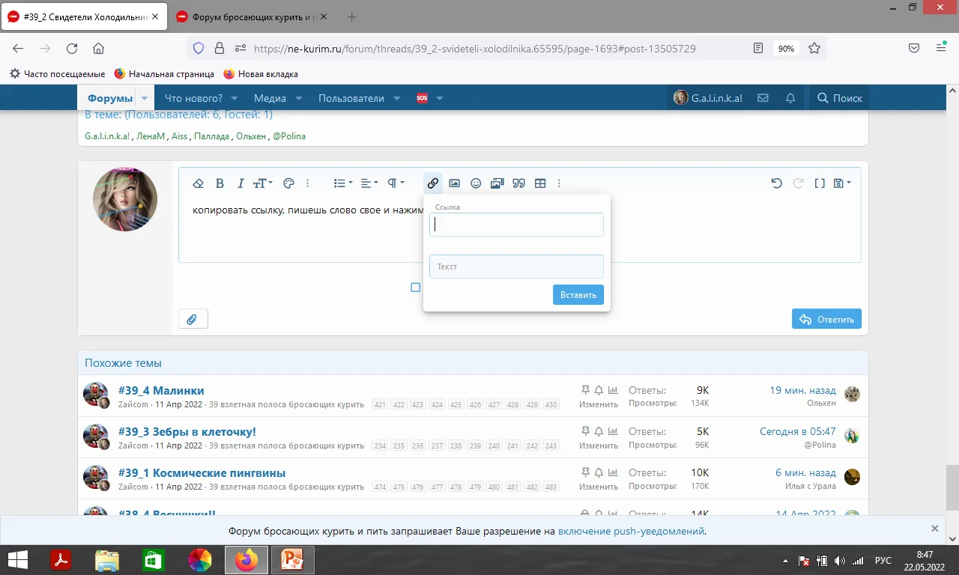The height and width of the screenshot is (575, 959).
Task: Click the pin icon in Малинки row
Action: 586,390
